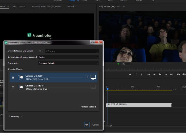
Task: Click Restore Default in Decoder Device list
Action: point(88,107)
